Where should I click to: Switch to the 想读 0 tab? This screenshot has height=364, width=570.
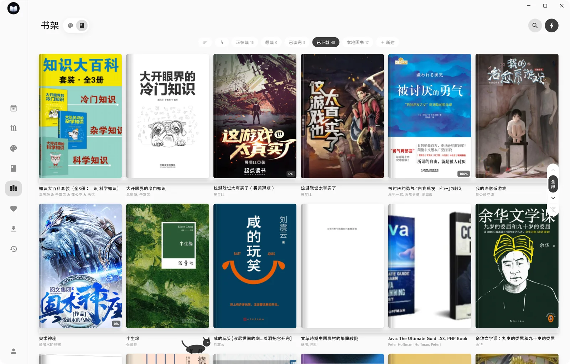tap(271, 42)
